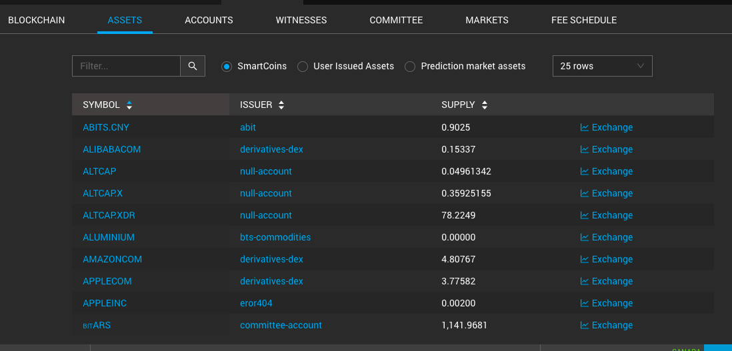The width and height of the screenshot is (732, 351).
Task: Switch to the BLOCKCHAIN tab
Action: coord(37,20)
